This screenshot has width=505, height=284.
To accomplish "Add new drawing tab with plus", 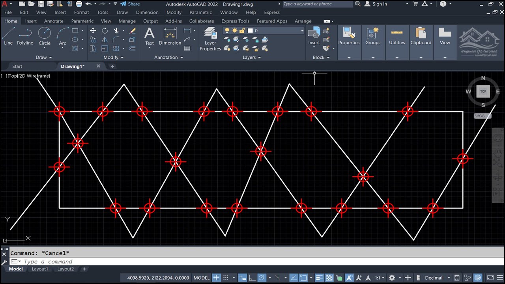I will pos(112,66).
